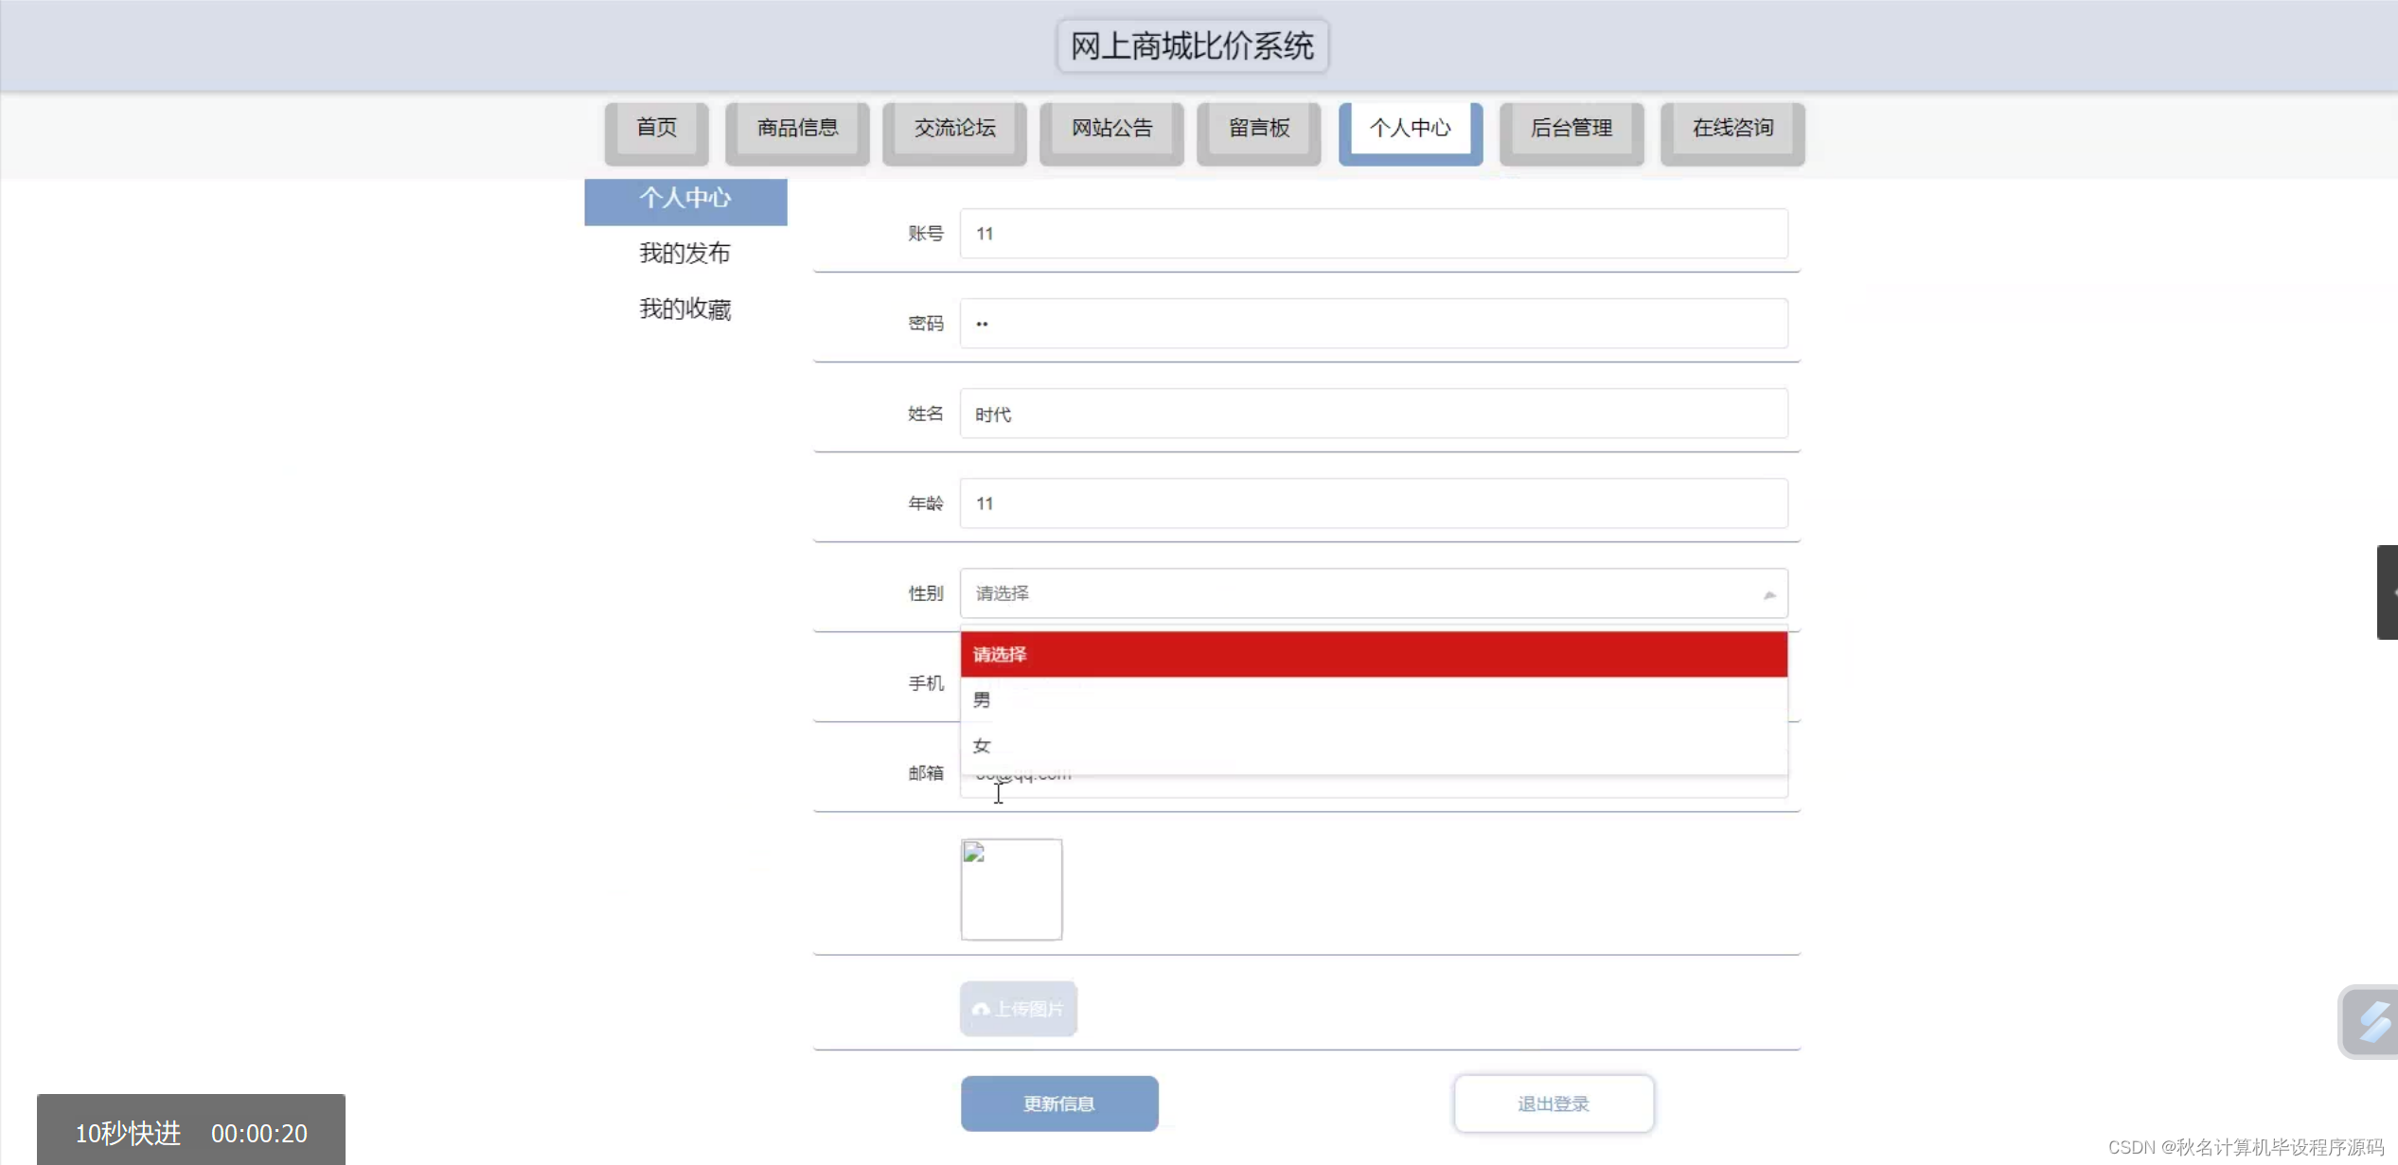This screenshot has height=1165, width=2398.
Task: Open the 后台管理 tab
Action: (x=1572, y=129)
